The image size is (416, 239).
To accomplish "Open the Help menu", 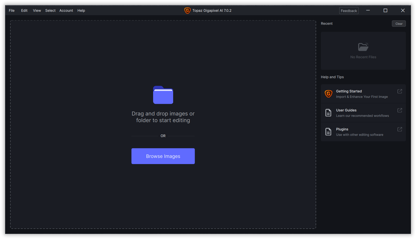I will click(x=81, y=10).
